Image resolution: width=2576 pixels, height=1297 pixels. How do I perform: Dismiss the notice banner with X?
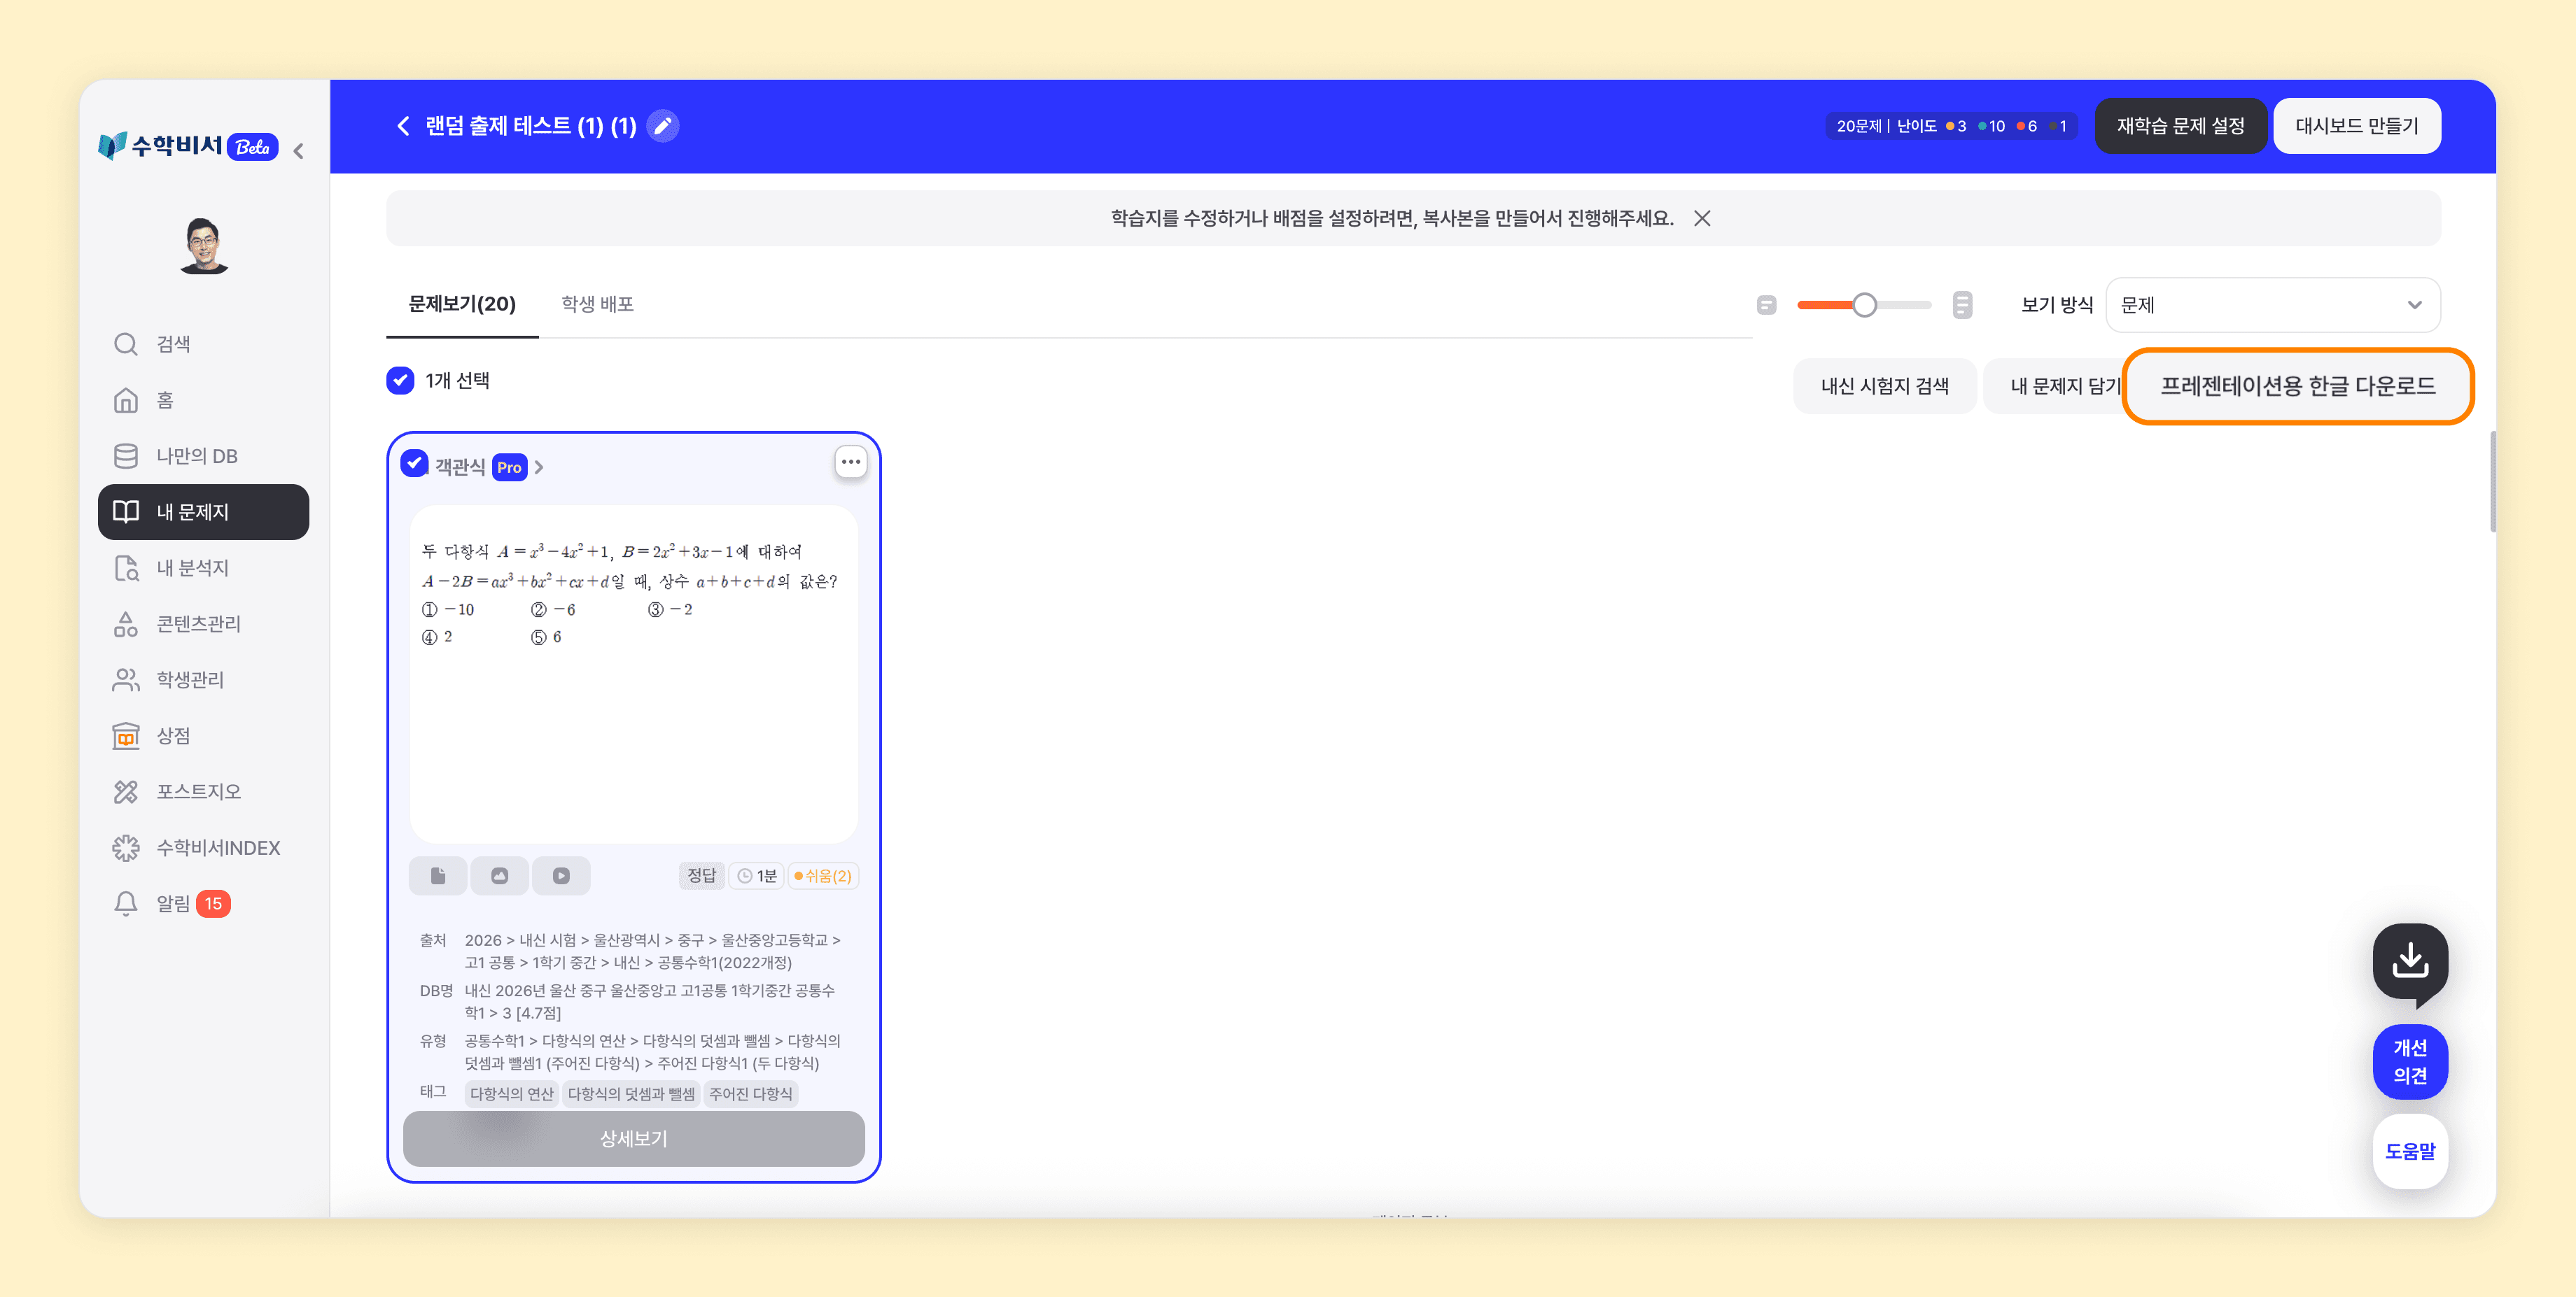coord(1702,218)
